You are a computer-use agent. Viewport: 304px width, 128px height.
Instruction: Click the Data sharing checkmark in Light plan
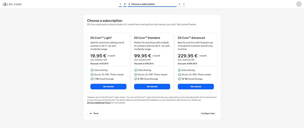coord(92,70)
